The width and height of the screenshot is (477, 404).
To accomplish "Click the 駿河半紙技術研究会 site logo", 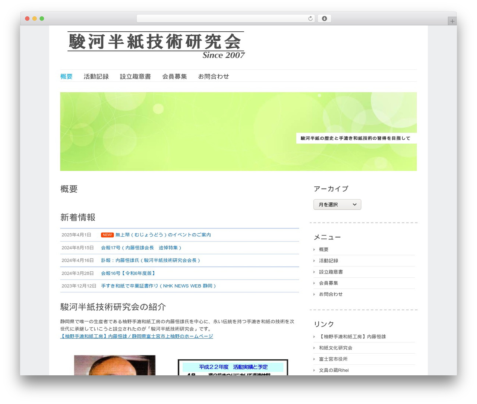I will [156, 45].
